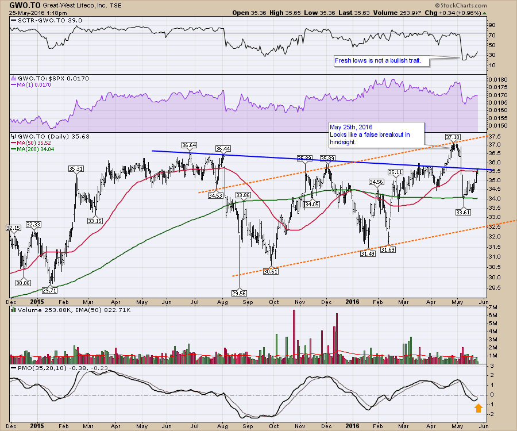Click the 34.53 price label
517x431 pixels.
(x=215, y=195)
